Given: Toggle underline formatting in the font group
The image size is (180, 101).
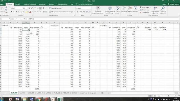Looking at the screenshot, I should (x=17, y=12).
